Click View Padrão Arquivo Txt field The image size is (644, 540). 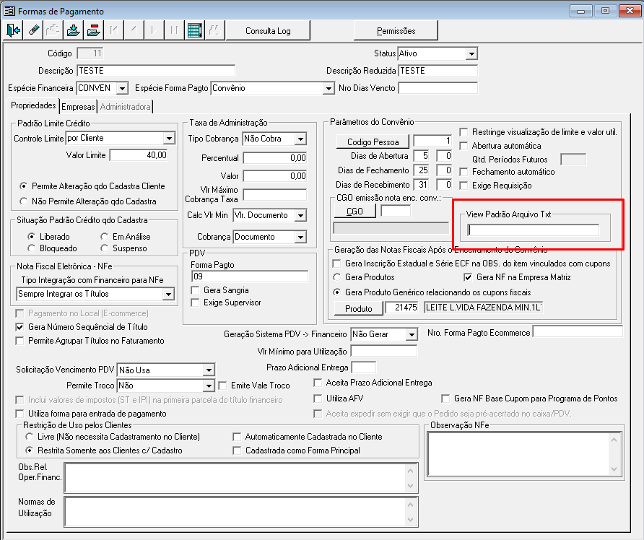coord(534,230)
